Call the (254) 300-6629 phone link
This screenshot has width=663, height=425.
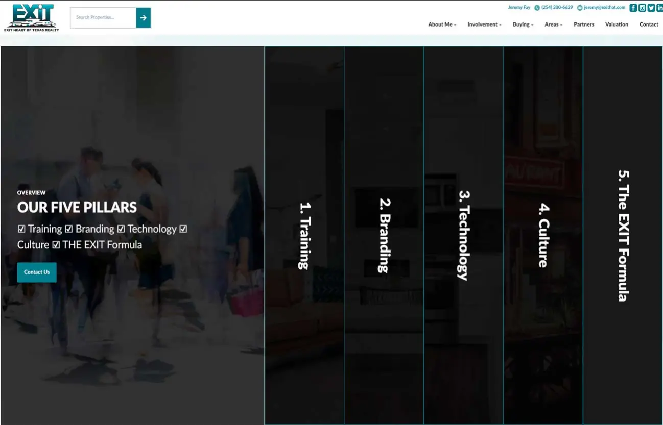(x=557, y=8)
